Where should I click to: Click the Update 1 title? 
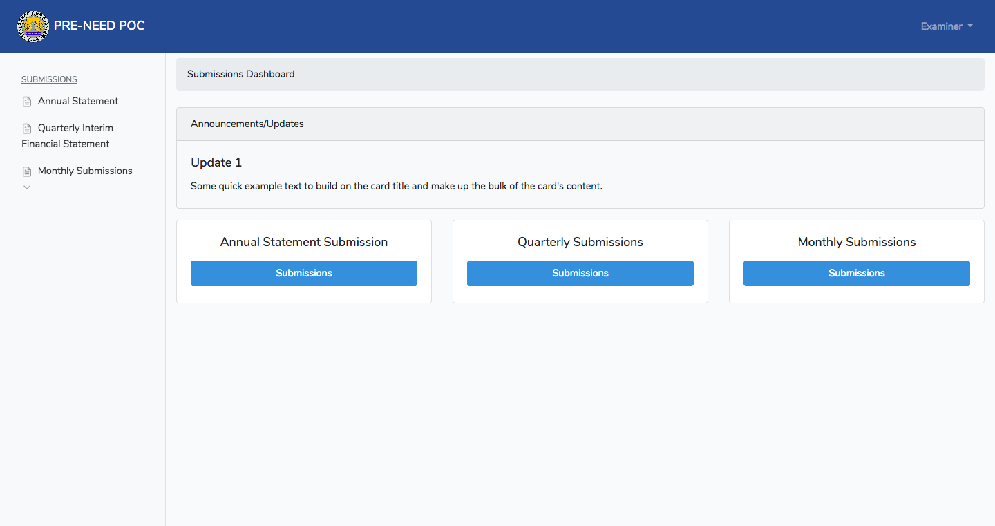tap(216, 162)
